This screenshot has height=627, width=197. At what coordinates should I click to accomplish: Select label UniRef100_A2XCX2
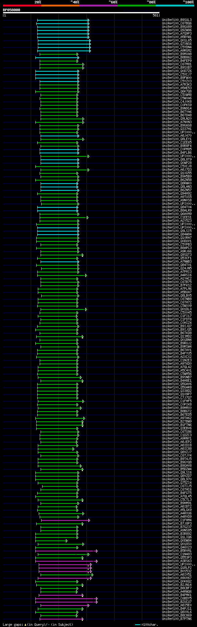(177, 357)
